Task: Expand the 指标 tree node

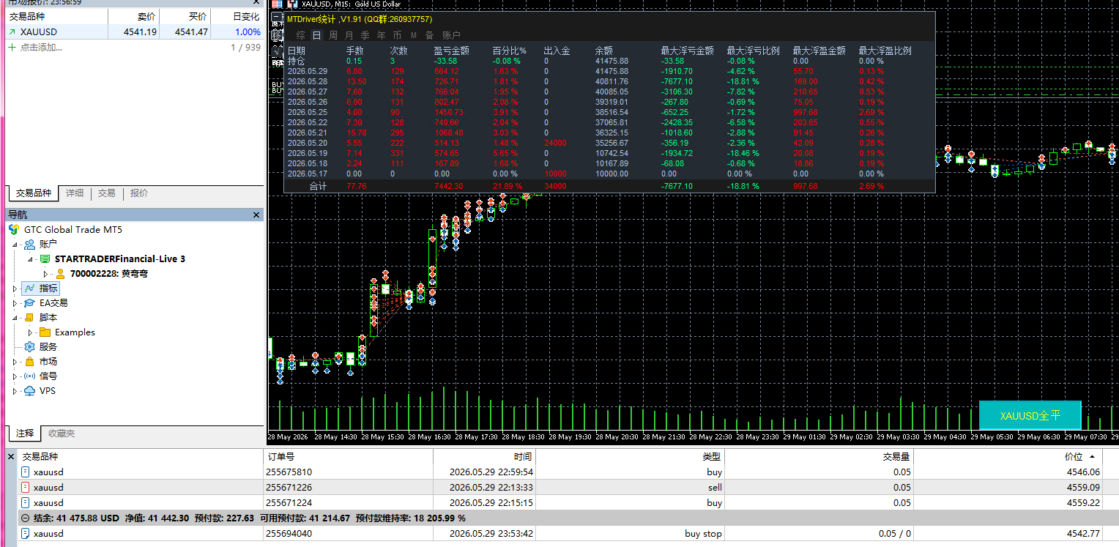Action: coord(15,289)
